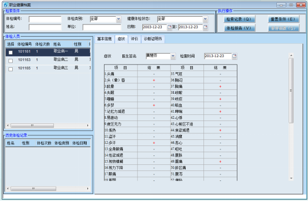The width and height of the screenshot is (308, 201).
Task: Click the 历史体检记录 horizontal scrollbar thumb
Action: pos(33,189)
